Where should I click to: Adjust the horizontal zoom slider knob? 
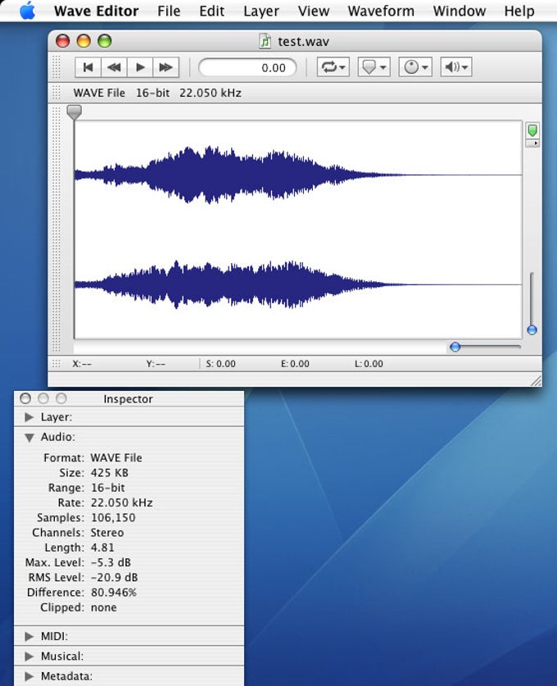(x=455, y=347)
